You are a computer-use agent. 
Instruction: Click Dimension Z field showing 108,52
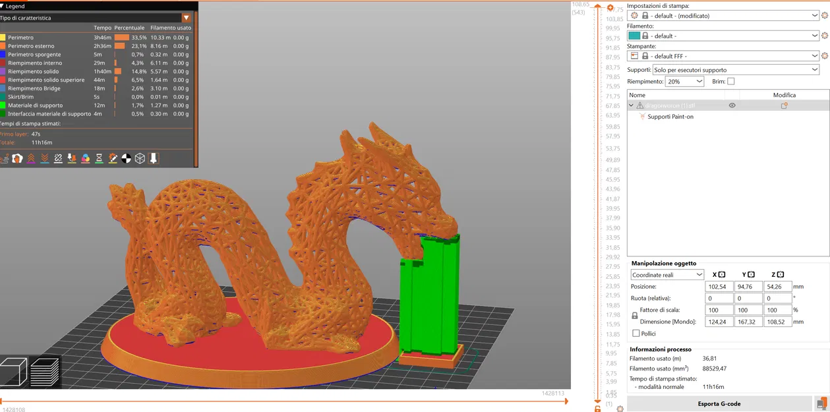777,322
